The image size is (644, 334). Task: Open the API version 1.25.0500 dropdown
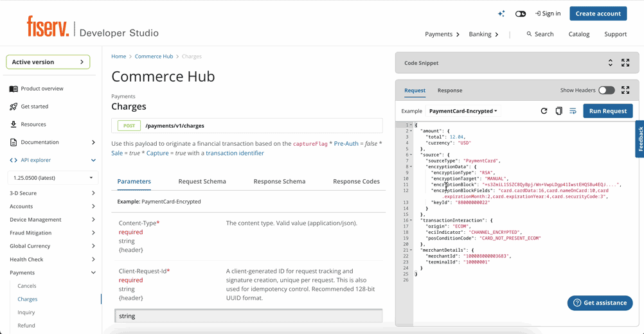tap(51, 177)
